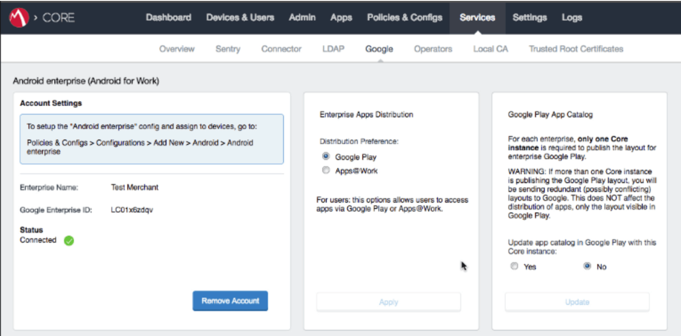The width and height of the screenshot is (681, 336).
Task: Choose Yes for updating app catalog
Action: click(515, 266)
